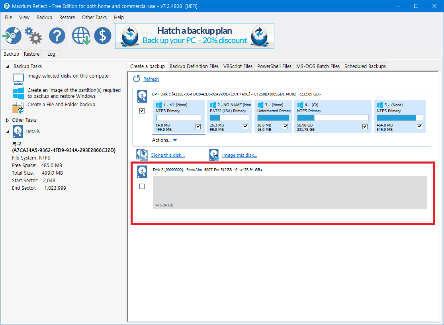Click the Windows logo partition image icon

[x=18, y=93]
